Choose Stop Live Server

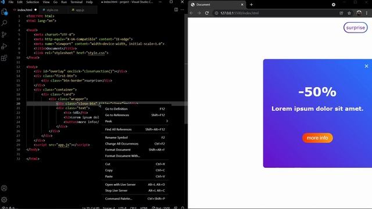[135, 190]
